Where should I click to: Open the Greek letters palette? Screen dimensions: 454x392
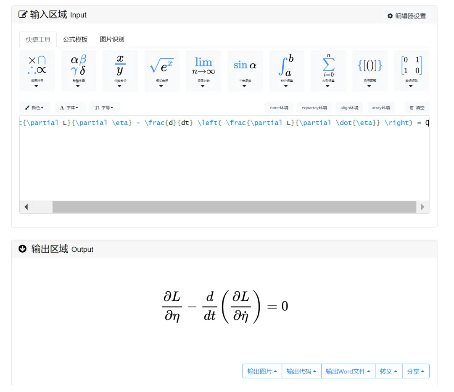78,71
